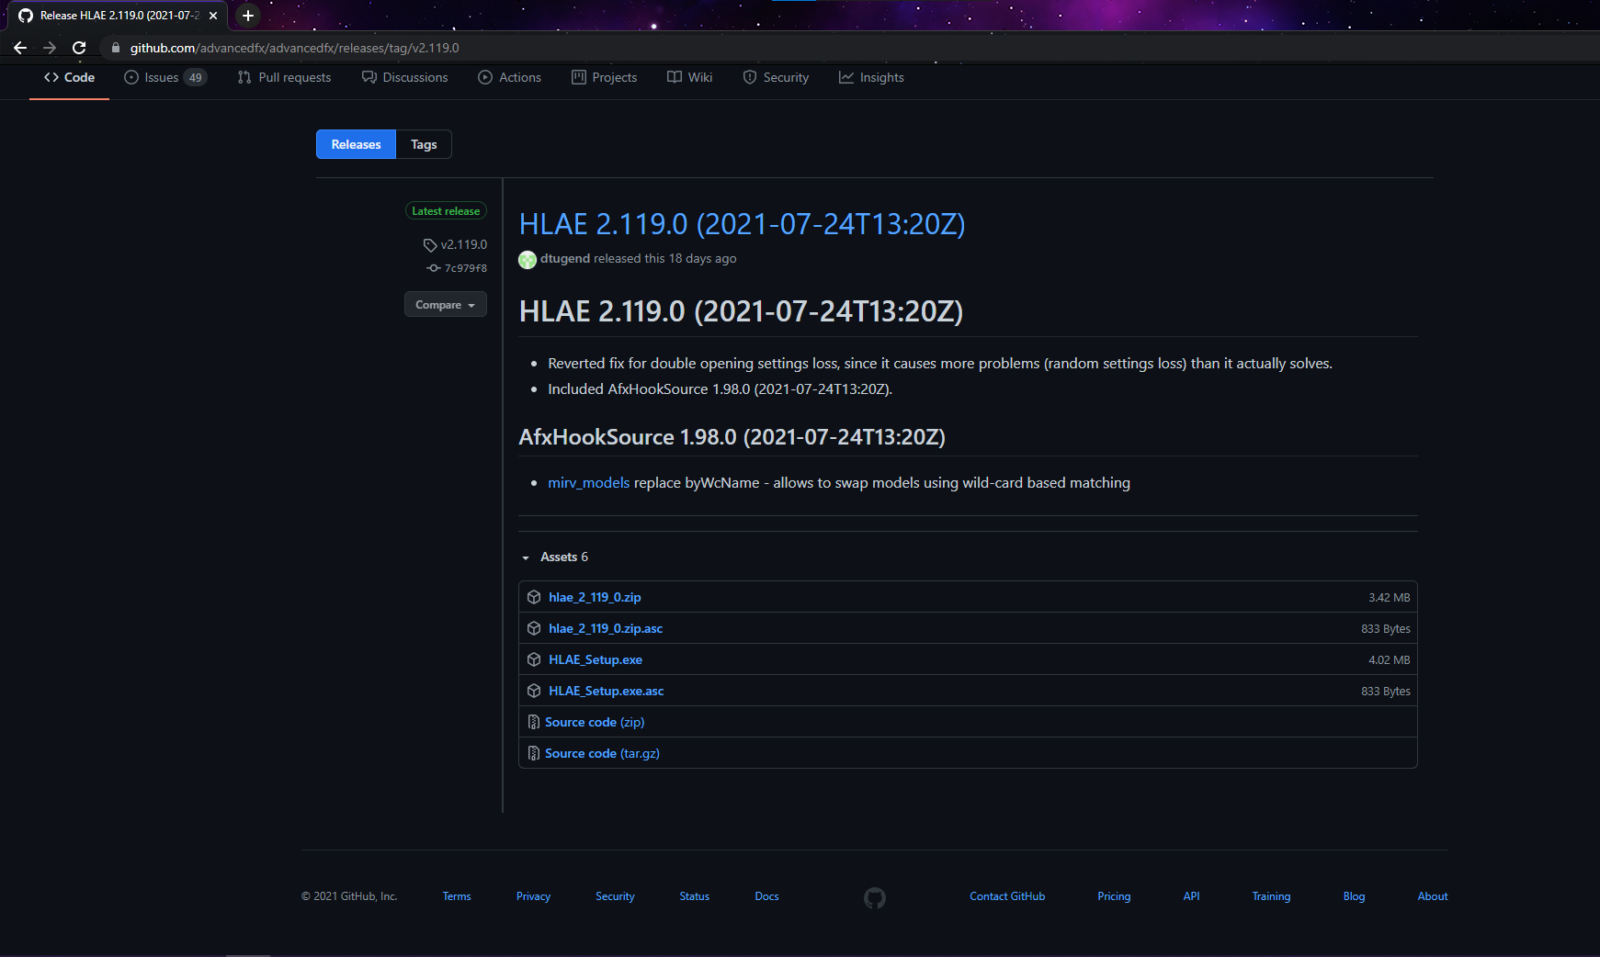Click the GitHub logo in the footer
The image size is (1600, 957).
tap(875, 897)
